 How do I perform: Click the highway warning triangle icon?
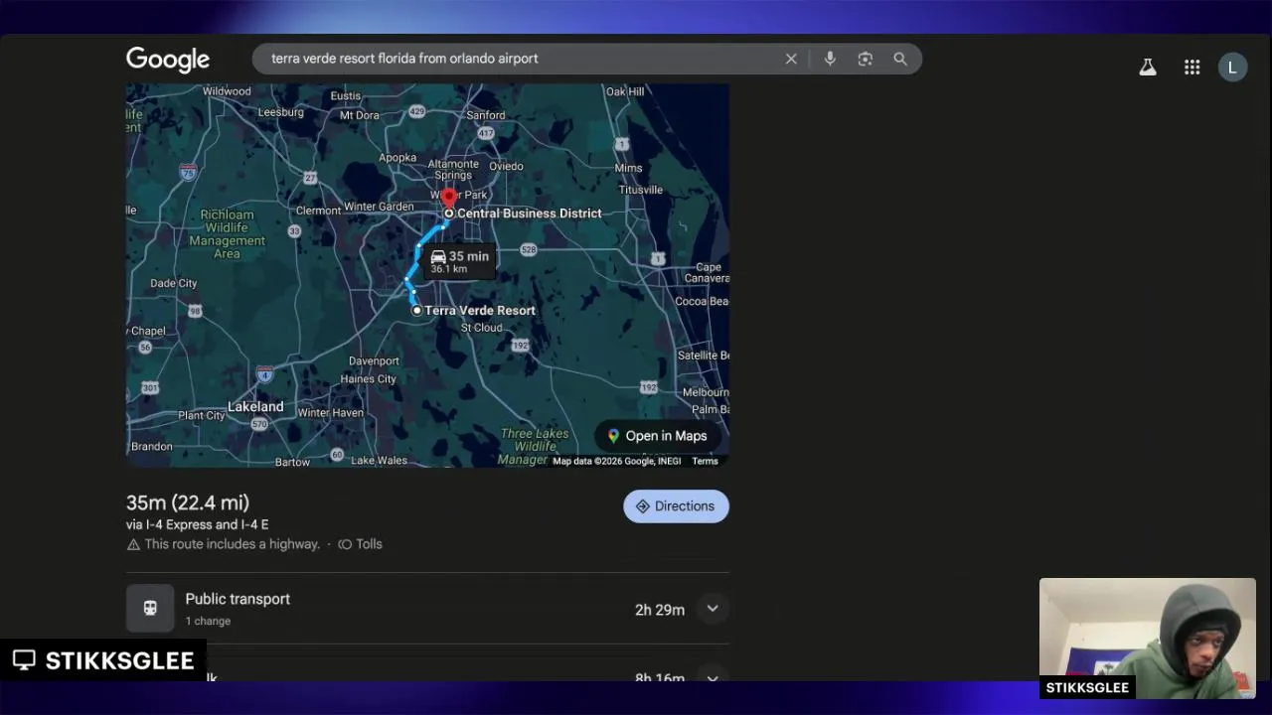point(133,544)
